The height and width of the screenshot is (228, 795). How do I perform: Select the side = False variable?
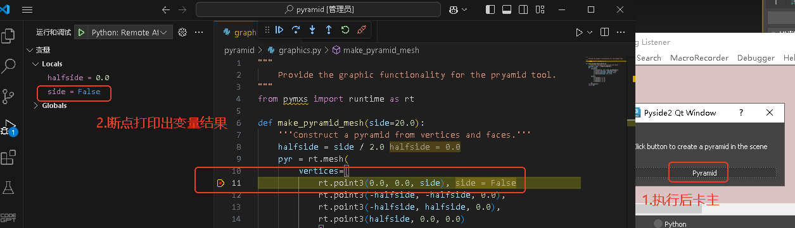pos(73,92)
